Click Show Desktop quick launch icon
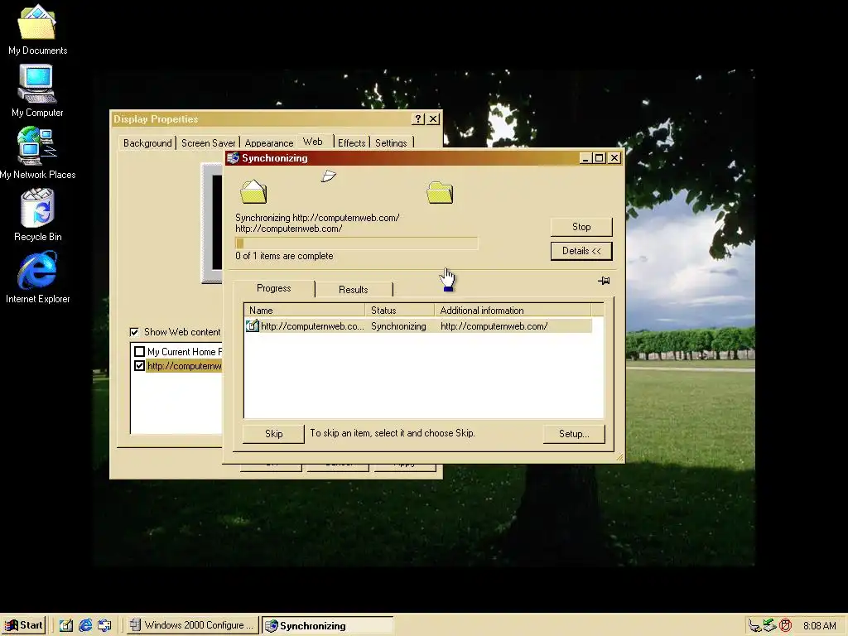The height and width of the screenshot is (636, 848). pyautogui.click(x=66, y=625)
